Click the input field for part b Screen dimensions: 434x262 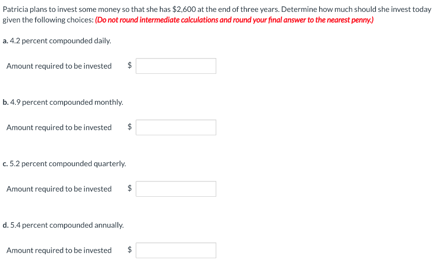[x=175, y=127]
